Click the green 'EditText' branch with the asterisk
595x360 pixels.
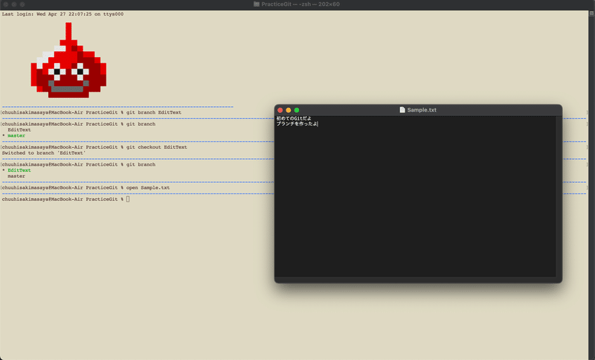19,170
